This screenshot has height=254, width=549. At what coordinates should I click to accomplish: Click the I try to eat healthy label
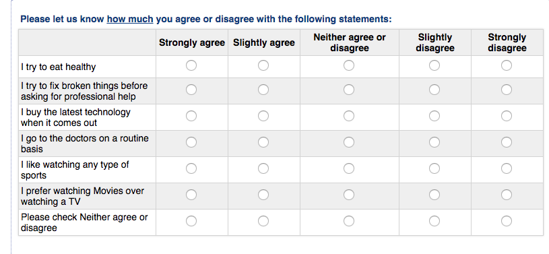pos(58,67)
